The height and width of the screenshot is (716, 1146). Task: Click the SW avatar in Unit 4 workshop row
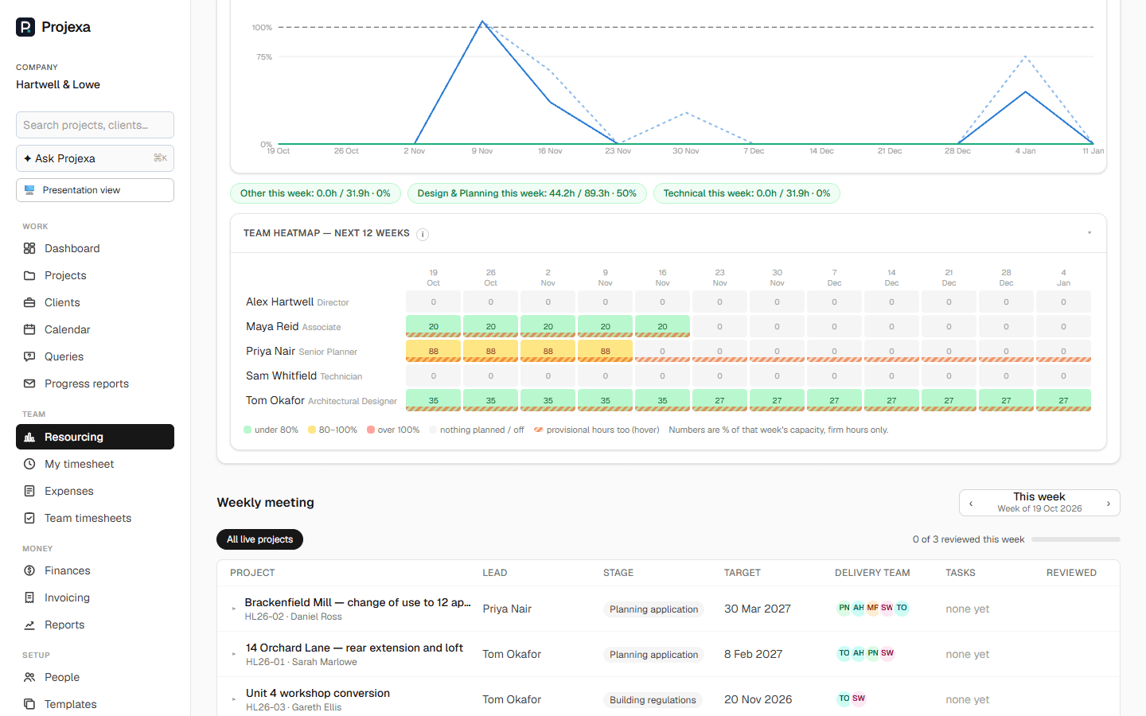point(859,698)
